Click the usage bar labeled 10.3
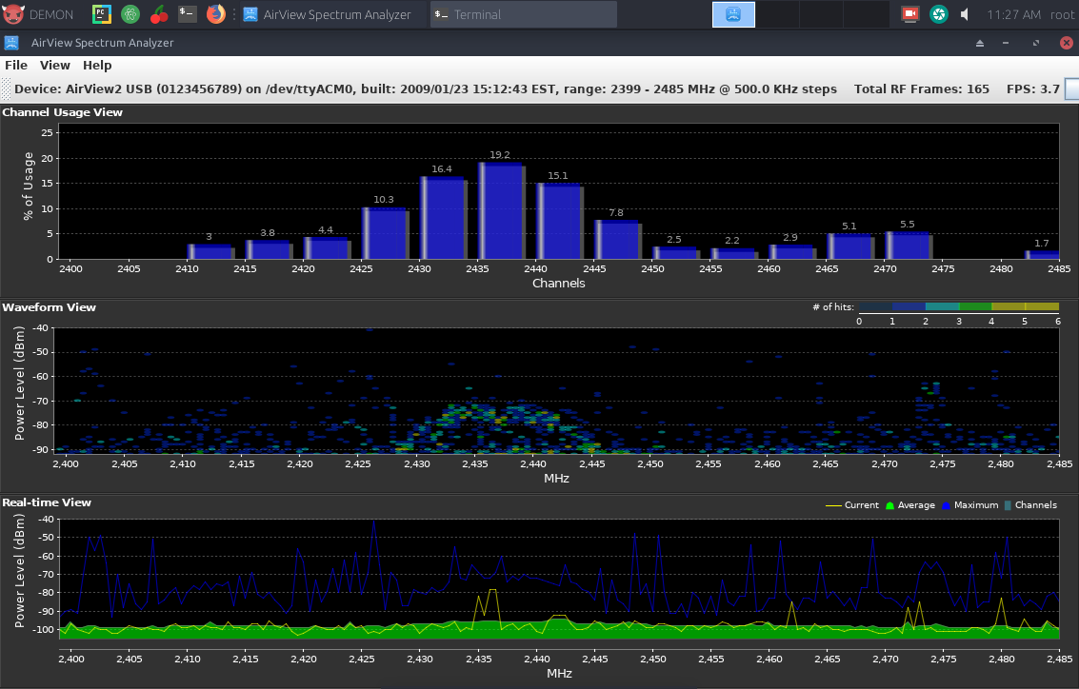This screenshot has width=1079, height=689. 386,233
